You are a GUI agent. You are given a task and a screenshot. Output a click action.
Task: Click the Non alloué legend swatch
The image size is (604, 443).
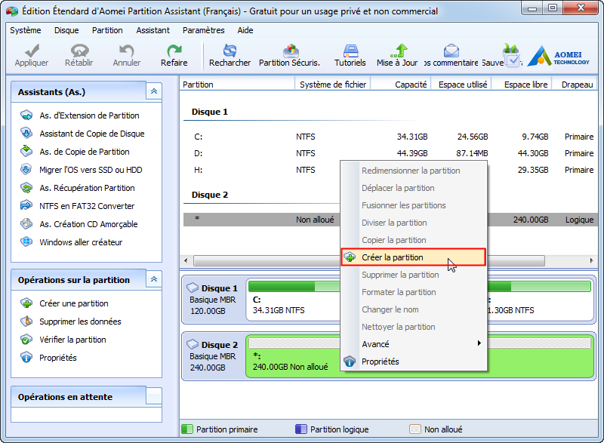tap(414, 429)
